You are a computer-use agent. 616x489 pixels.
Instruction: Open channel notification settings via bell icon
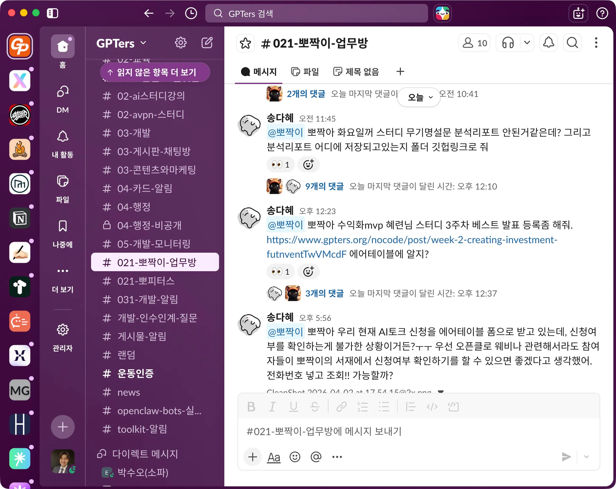point(548,43)
